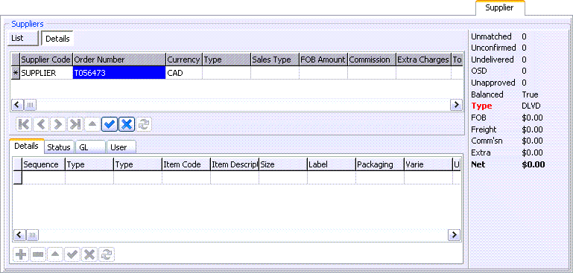Click right arrow of details grid scrollbar
573x273 pixels.
[x=455, y=234]
